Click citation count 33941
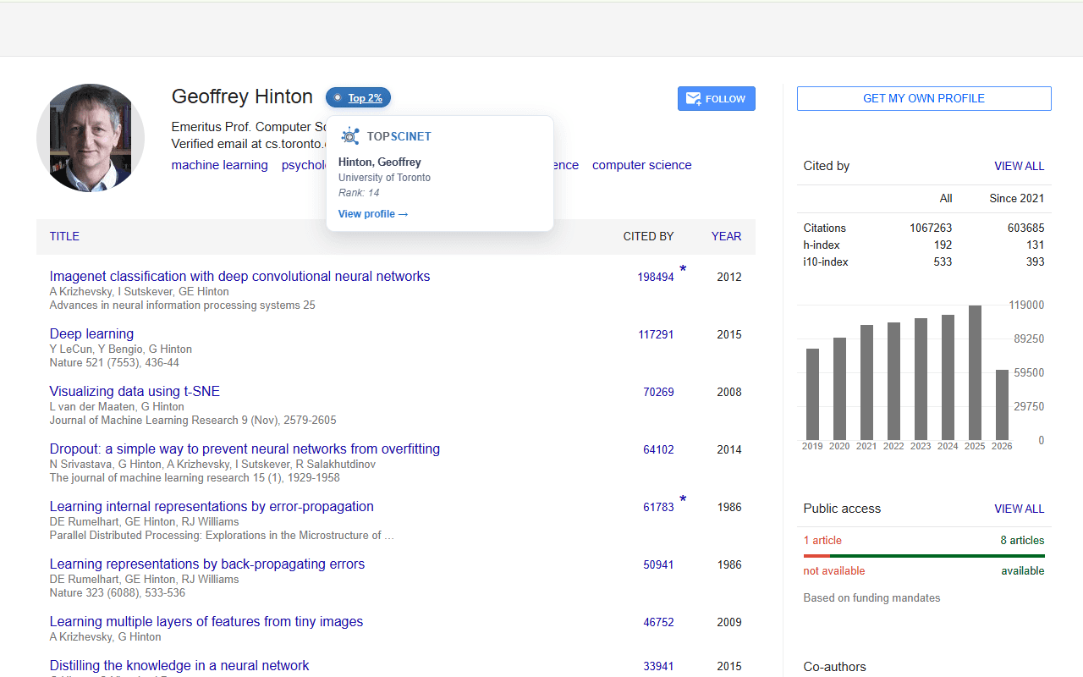Screen dimensions: 1083x677 (658, 666)
